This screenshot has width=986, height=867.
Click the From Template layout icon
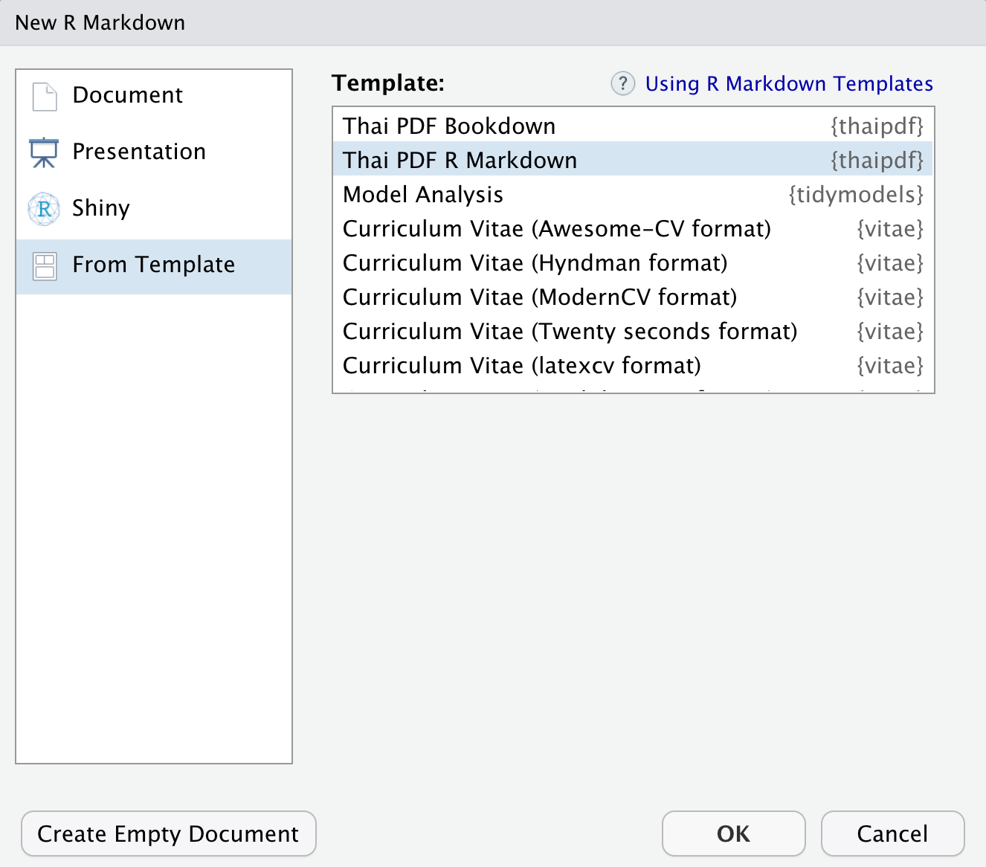click(45, 265)
